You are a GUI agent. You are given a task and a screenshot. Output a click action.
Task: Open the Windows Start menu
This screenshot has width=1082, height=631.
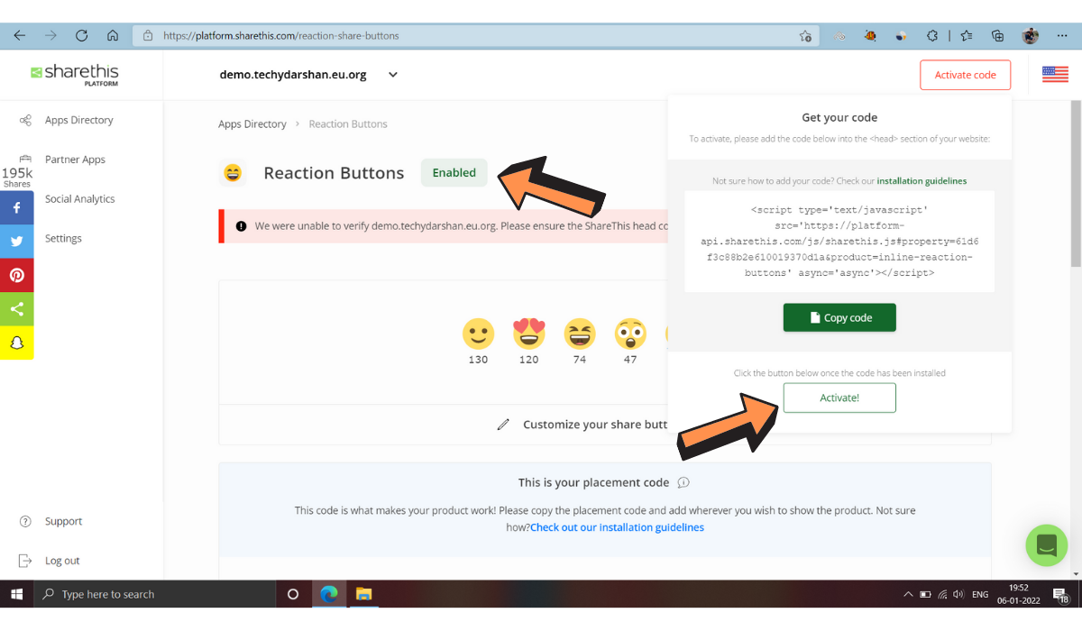tap(16, 594)
